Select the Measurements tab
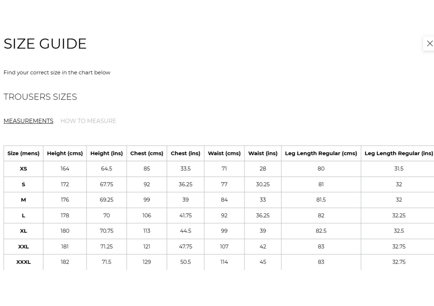434x306 pixels. (x=29, y=121)
